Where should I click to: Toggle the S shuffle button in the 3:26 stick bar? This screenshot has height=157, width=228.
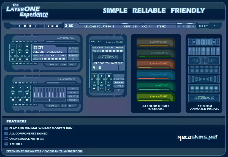(184, 27)
